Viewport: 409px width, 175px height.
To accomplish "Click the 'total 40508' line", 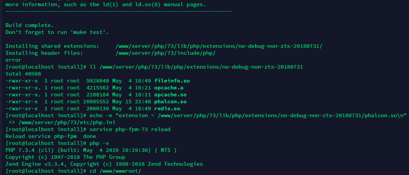I will (23, 74).
